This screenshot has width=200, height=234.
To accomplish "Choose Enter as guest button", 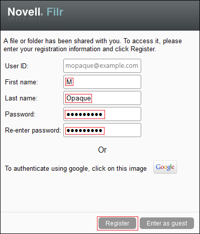I will coord(167,223).
